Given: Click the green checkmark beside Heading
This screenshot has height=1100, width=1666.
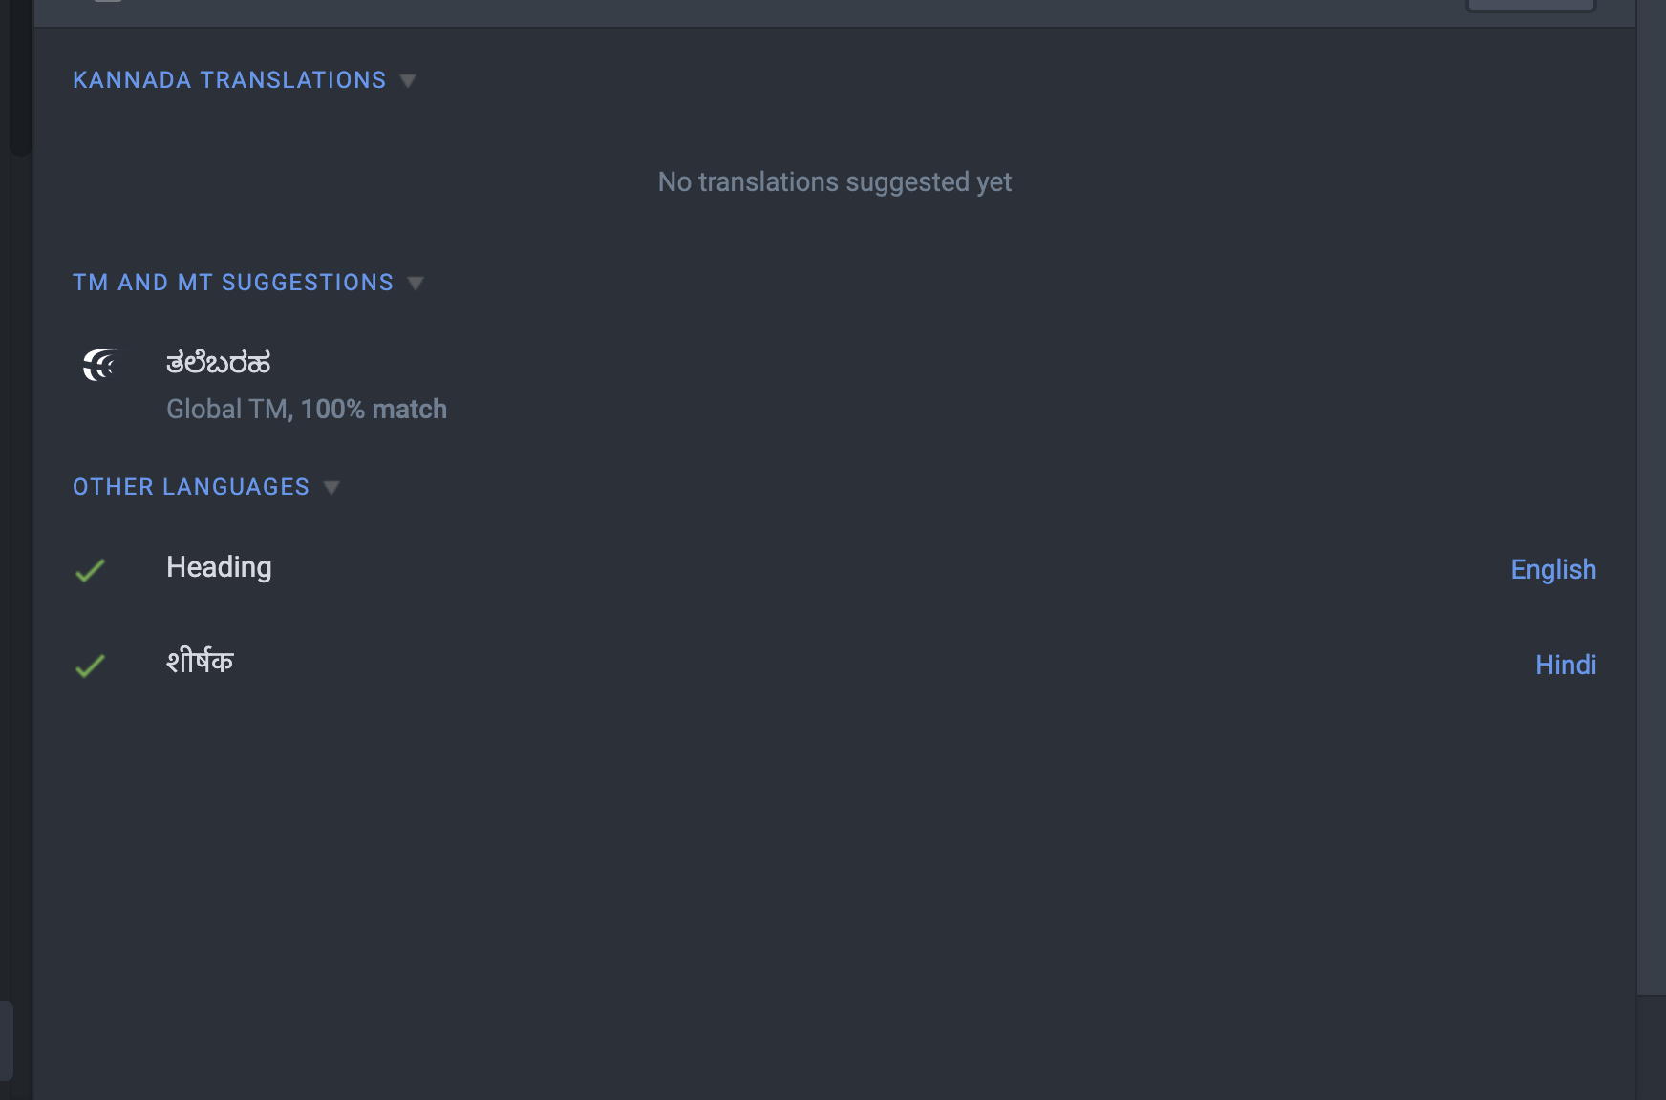Looking at the screenshot, I should click(x=90, y=570).
